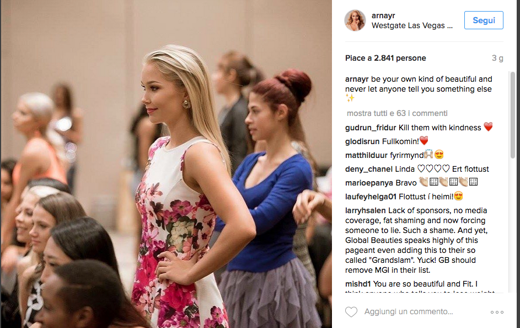View who likes: Piace a 2.841 persone
Screen dimensions: 520x328
(385, 58)
